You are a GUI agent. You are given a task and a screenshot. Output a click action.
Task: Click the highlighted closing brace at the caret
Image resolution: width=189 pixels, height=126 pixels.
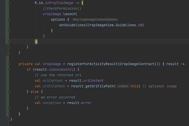[36, 42]
